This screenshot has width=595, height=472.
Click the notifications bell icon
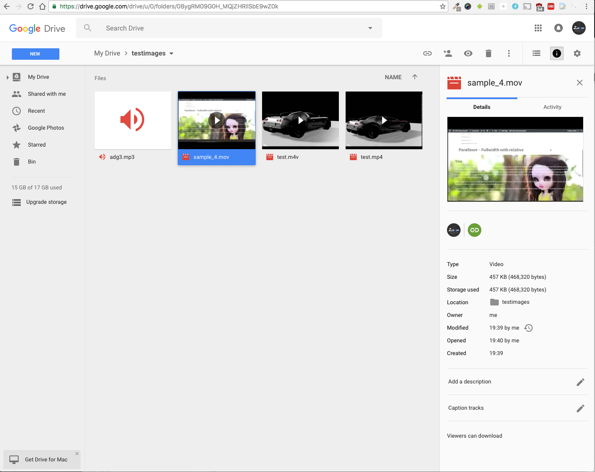tap(559, 28)
